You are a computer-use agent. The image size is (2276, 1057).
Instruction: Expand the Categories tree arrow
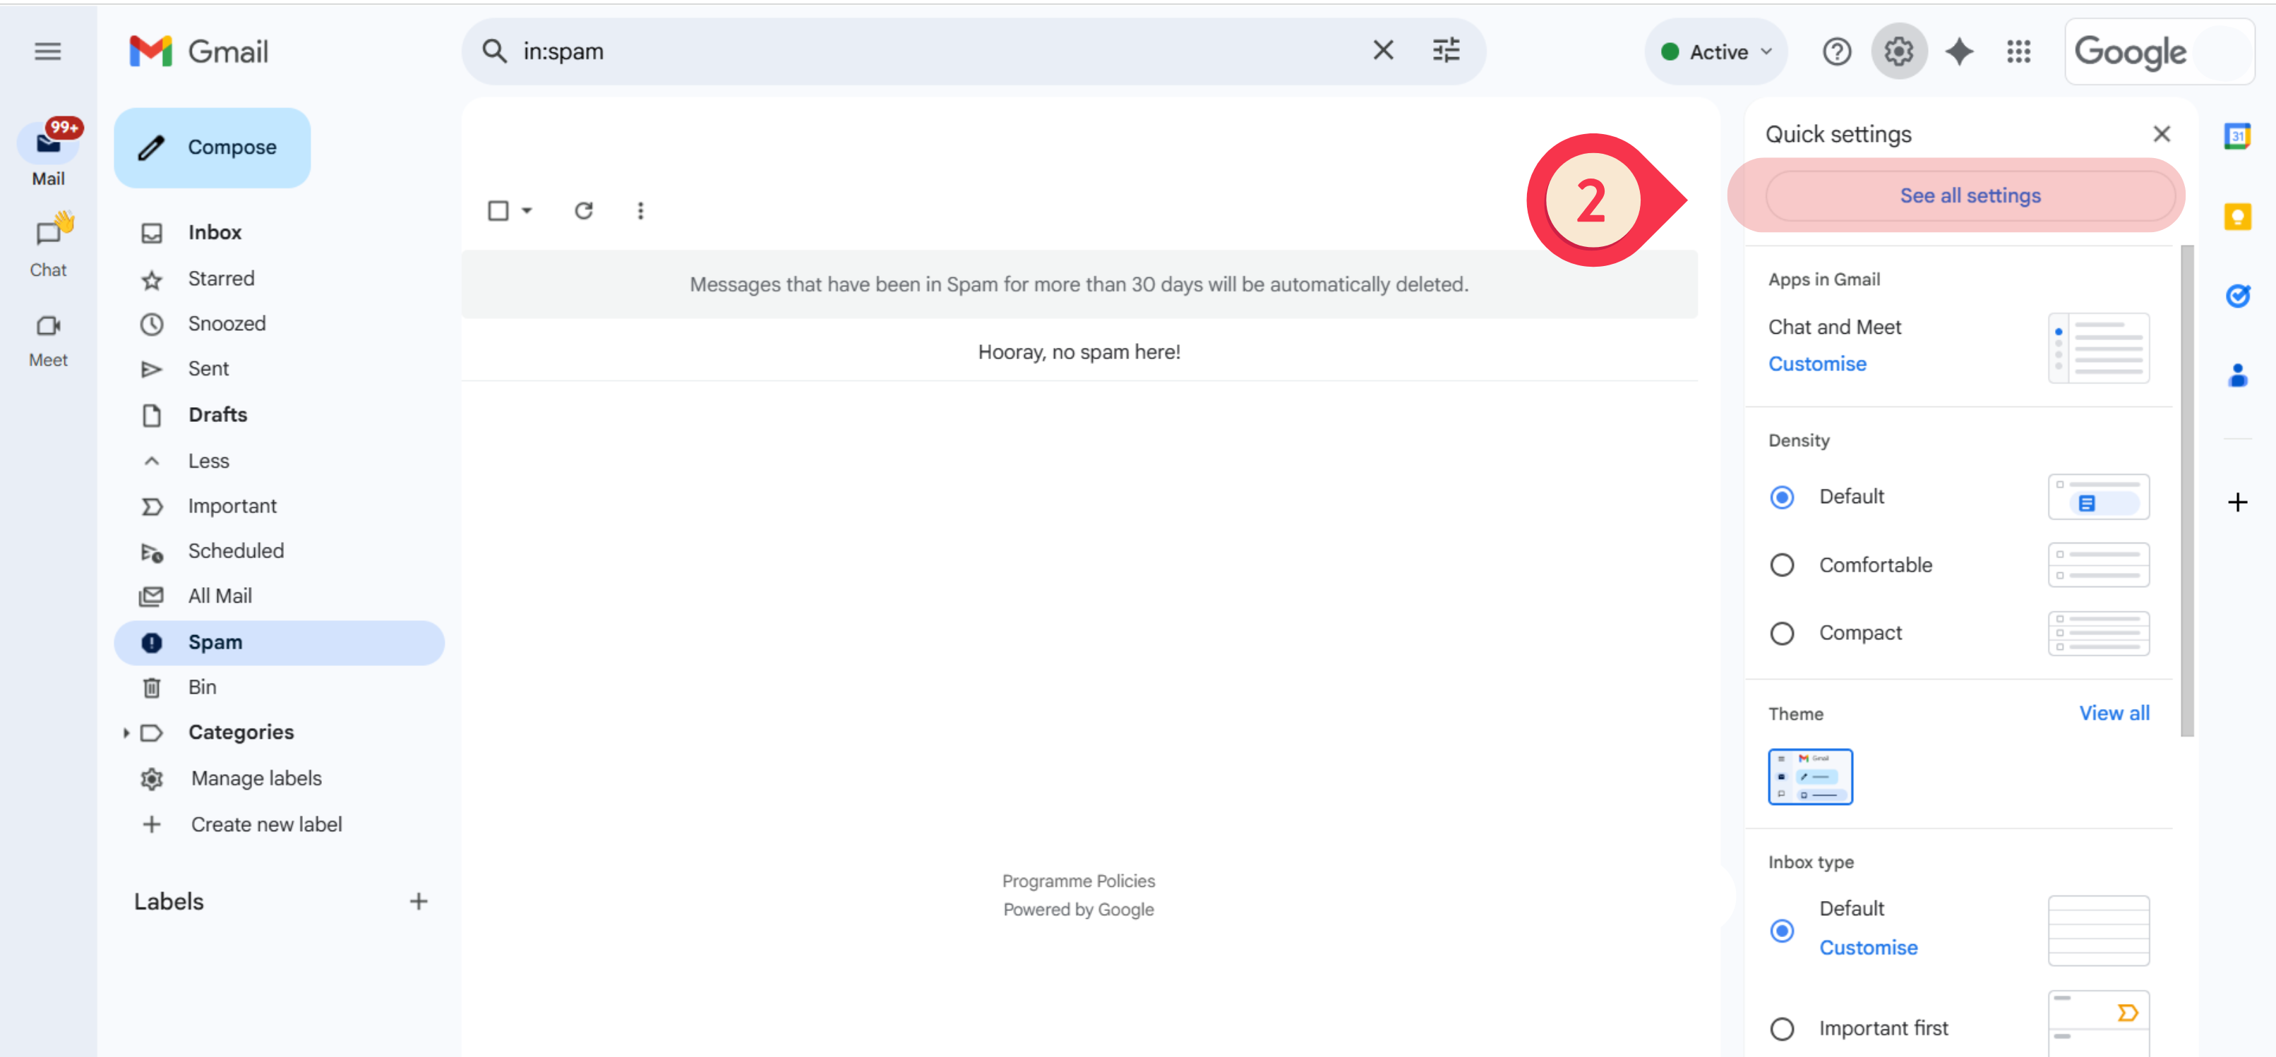[126, 733]
